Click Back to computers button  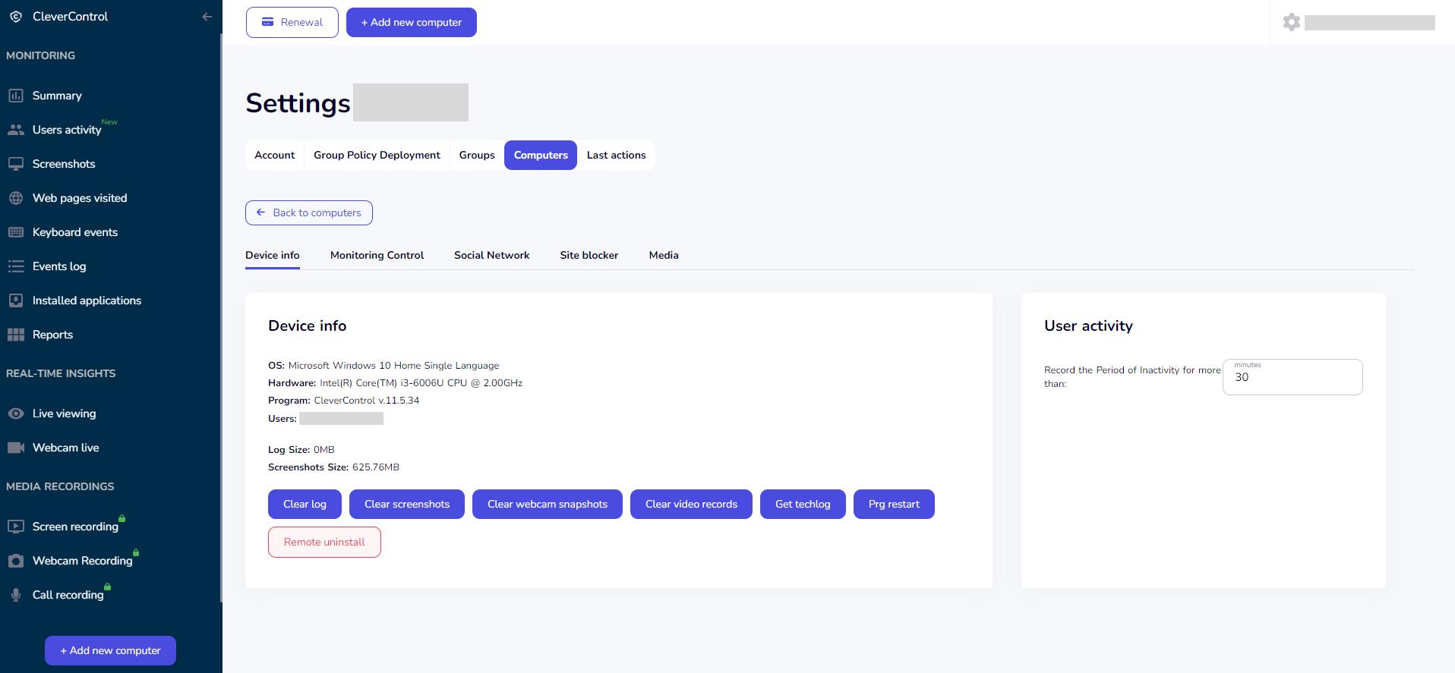(309, 212)
